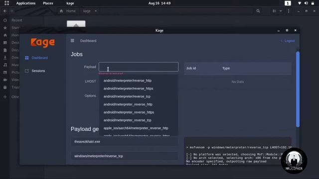The image size is (319, 179).
Task: Click the Kage window vertical scrollbar
Action: [x=298, y=89]
